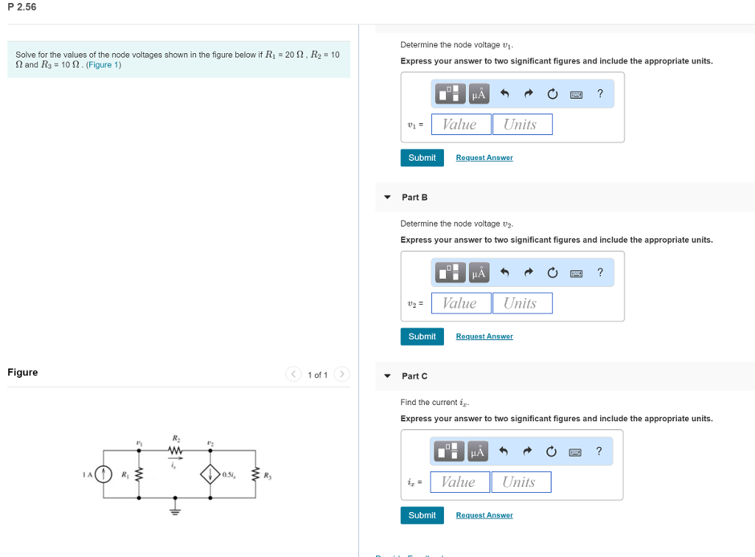Click the μA units icon in Part A toolbar

click(478, 93)
